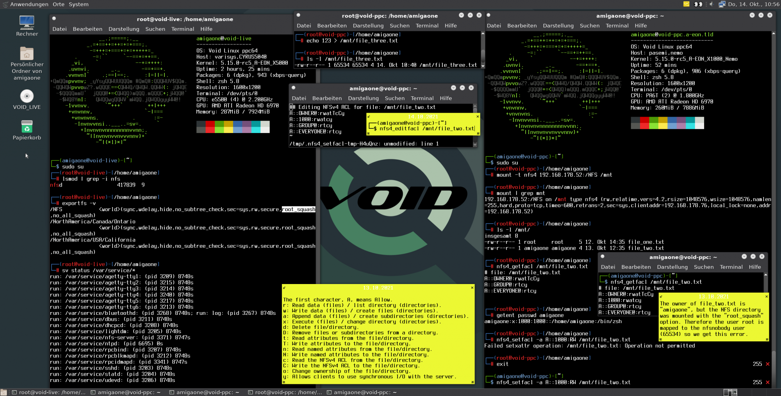Open the network connections tray icon

(x=722, y=4)
